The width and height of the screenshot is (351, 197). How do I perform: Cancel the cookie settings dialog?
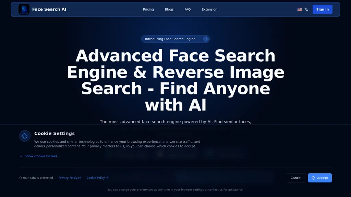click(296, 178)
